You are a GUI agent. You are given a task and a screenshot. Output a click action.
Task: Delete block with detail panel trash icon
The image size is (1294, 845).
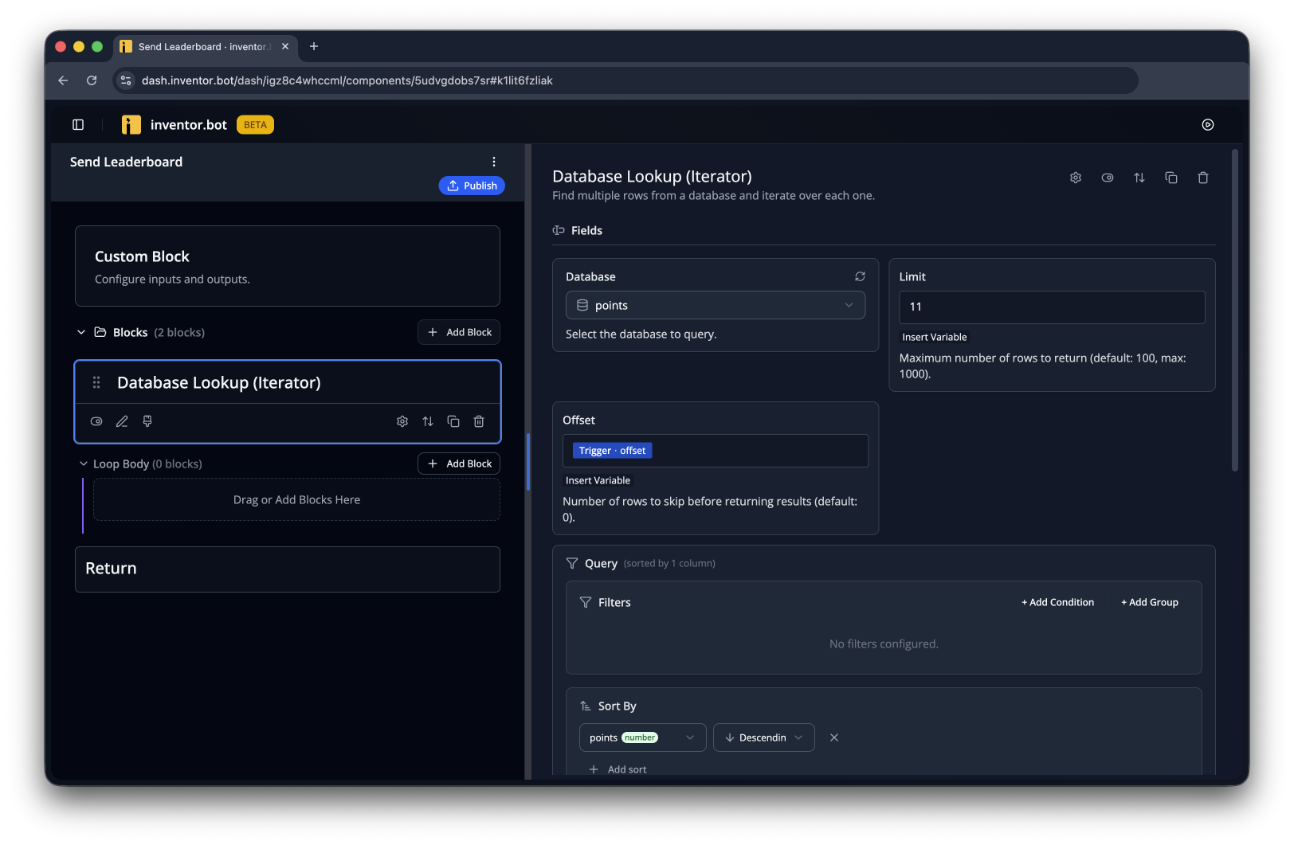pyautogui.click(x=1203, y=178)
